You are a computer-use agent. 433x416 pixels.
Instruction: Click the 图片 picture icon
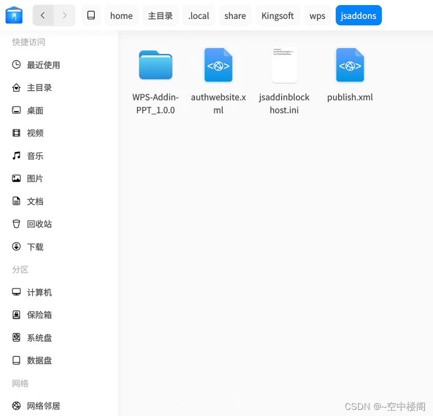pos(16,179)
